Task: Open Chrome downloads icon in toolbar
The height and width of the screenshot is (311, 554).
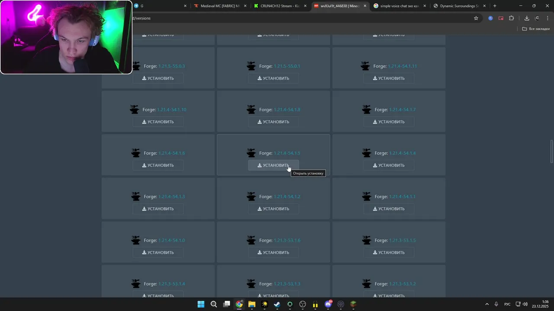Action: [527, 18]
